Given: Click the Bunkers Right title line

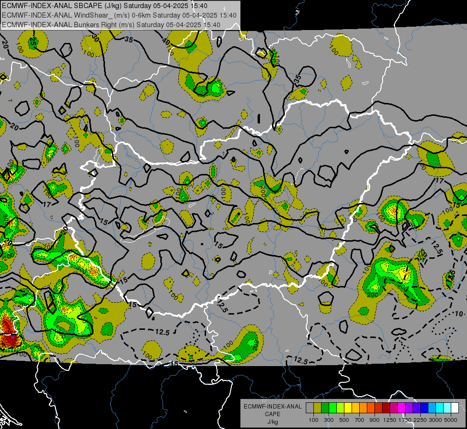Looking at the screenshot, I should (x=111, y=25).
